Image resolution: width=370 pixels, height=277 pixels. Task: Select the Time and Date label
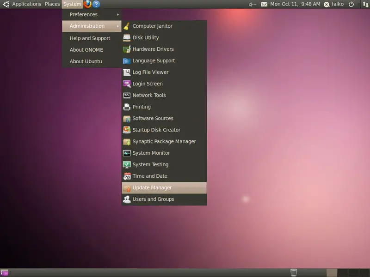(150, 176)
